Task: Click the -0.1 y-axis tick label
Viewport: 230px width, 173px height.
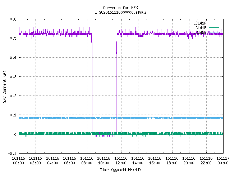Action: click(x=12, y=154)
